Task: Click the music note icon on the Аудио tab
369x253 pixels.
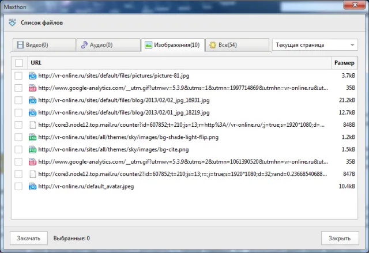Action: (x=84, y=45)
